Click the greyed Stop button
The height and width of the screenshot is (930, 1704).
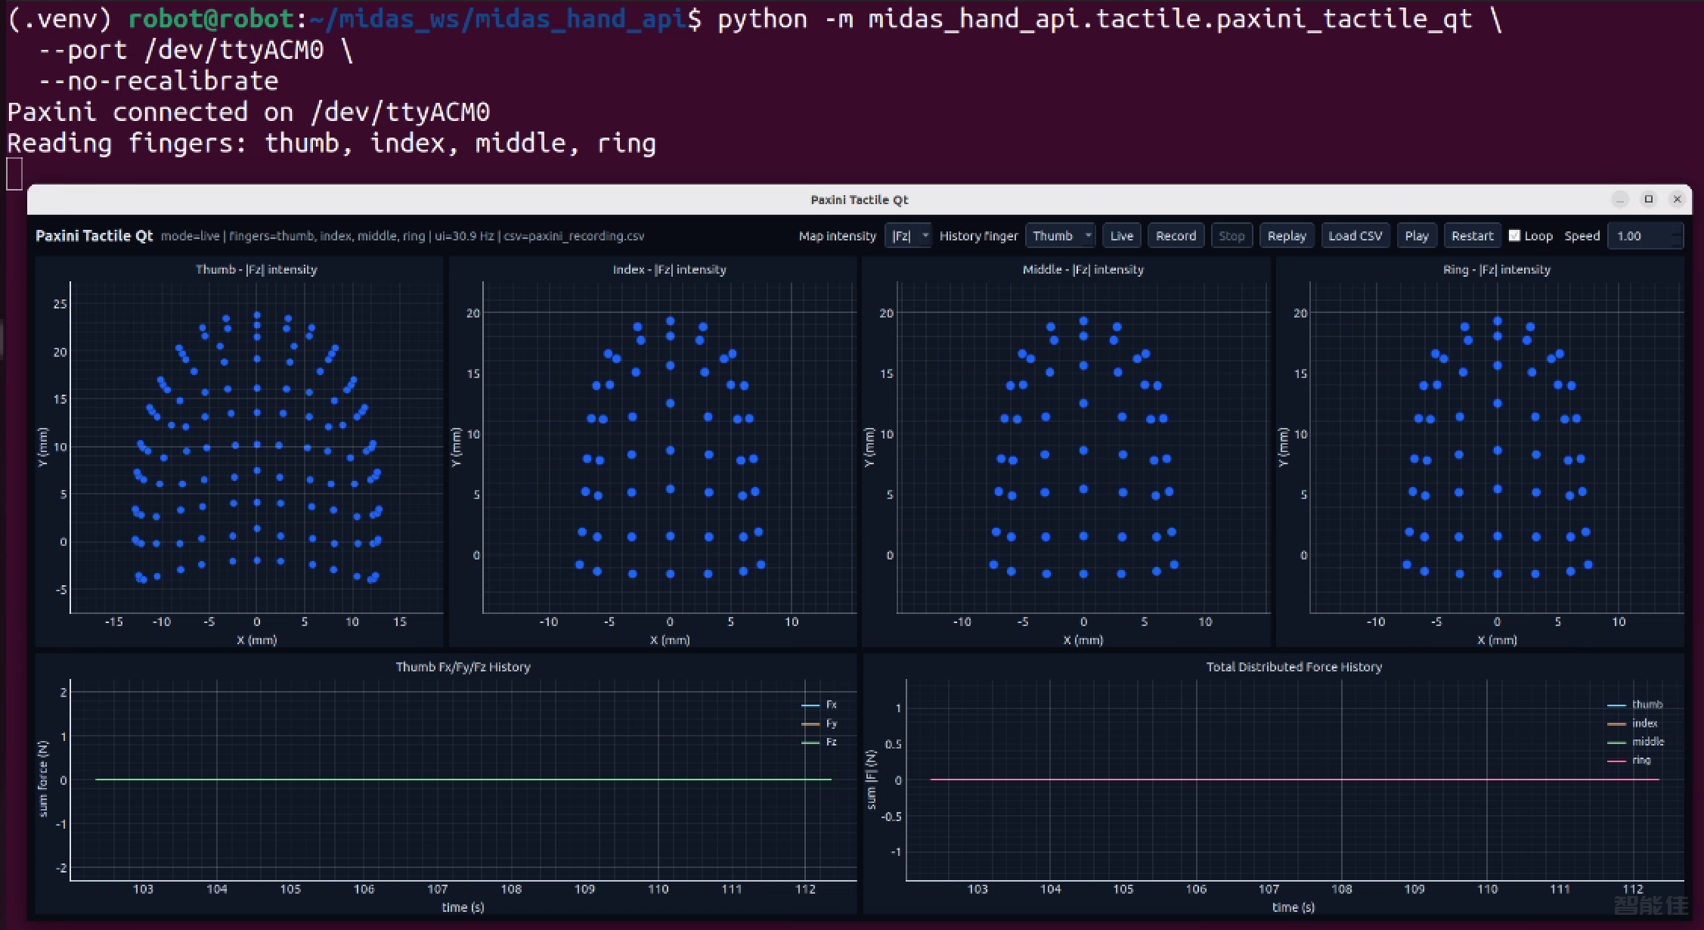coord(1232,236)
